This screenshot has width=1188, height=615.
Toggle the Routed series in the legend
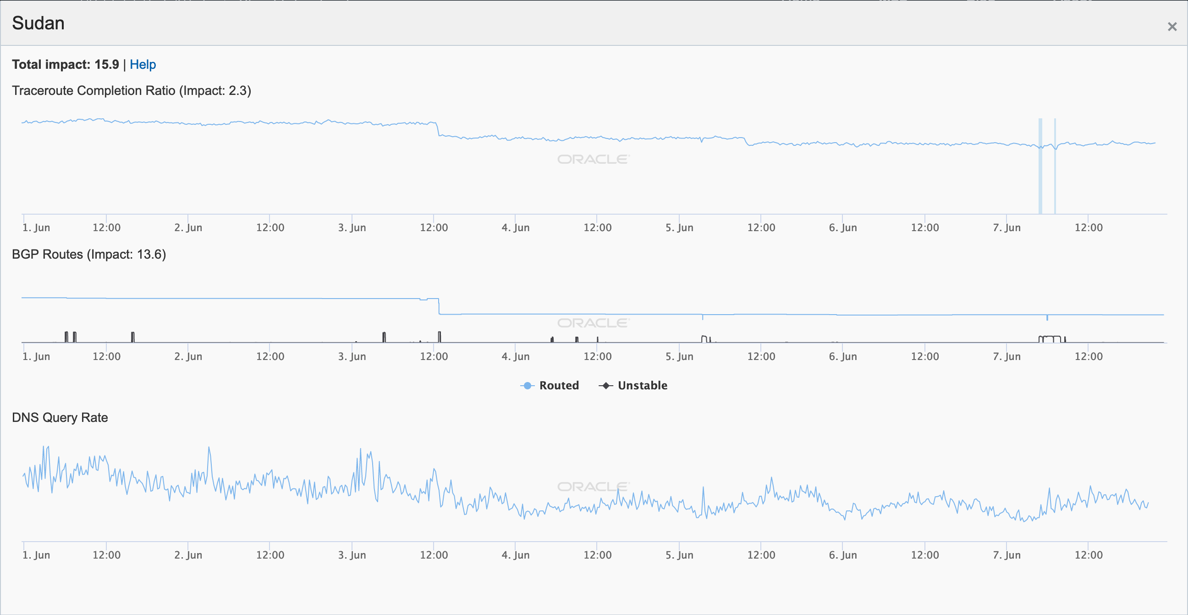coord(559,385)
